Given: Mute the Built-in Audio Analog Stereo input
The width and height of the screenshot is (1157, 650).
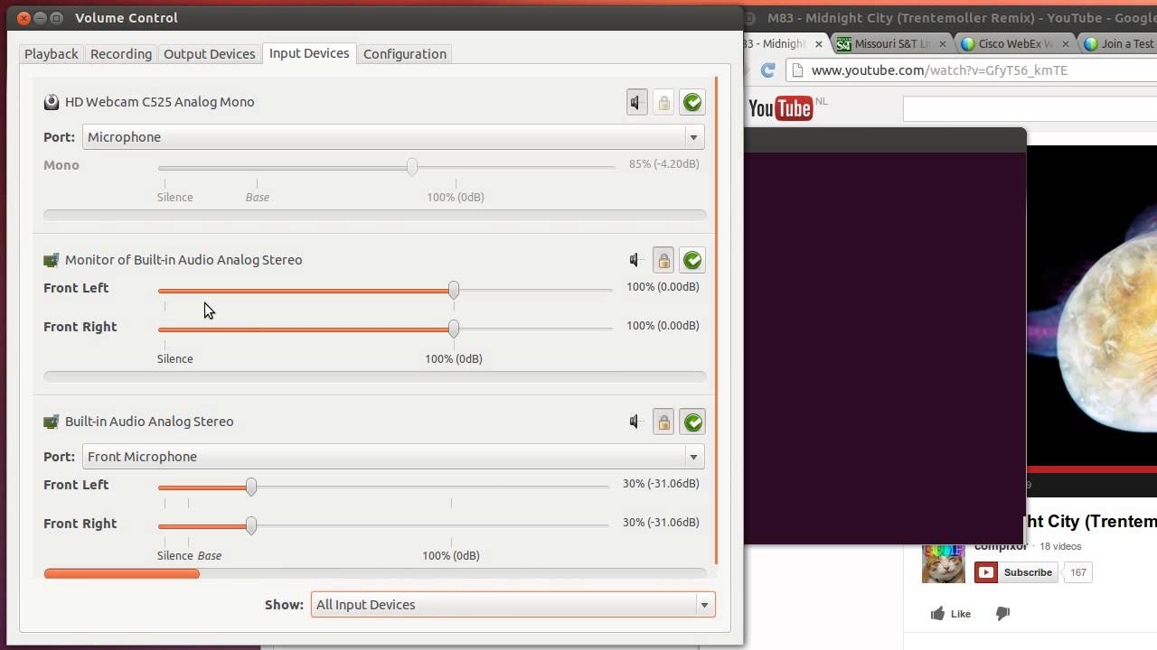Looking at the screenshot, I should pos(637,422).
